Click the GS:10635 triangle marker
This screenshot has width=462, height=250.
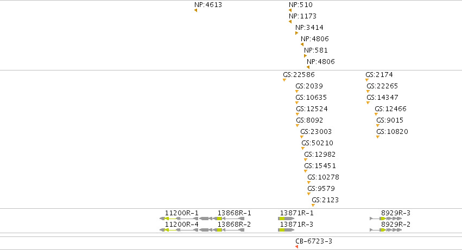tap(297, 103)
